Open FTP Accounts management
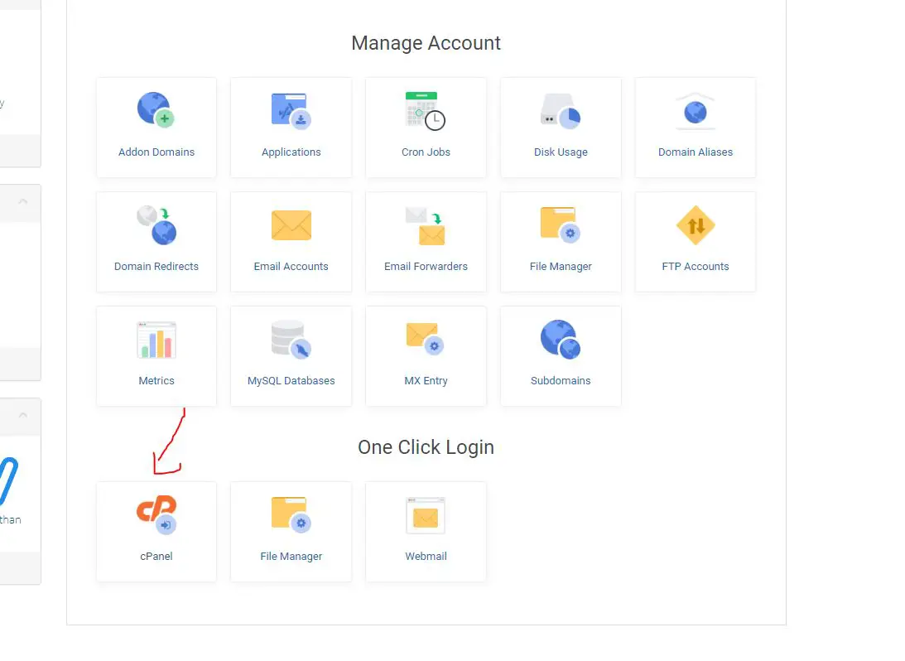 696,241
